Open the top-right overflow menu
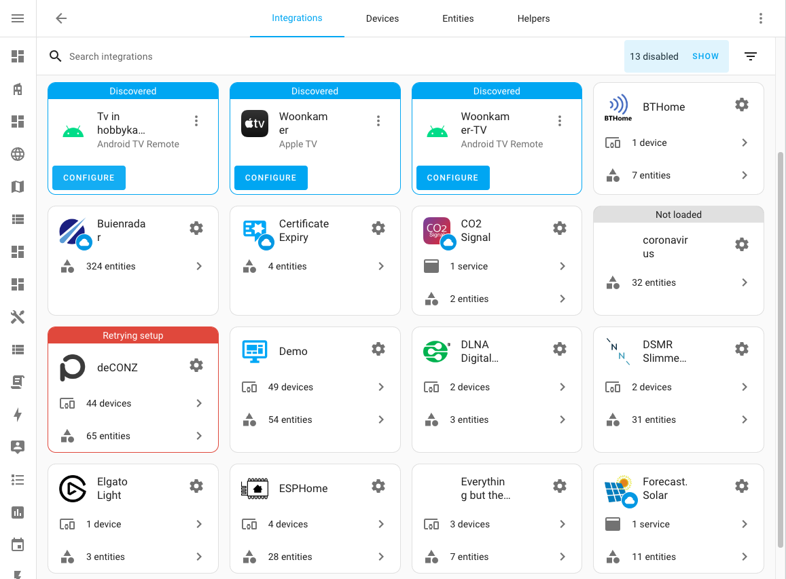Screen dimensions: 786x579 point(760,18)
